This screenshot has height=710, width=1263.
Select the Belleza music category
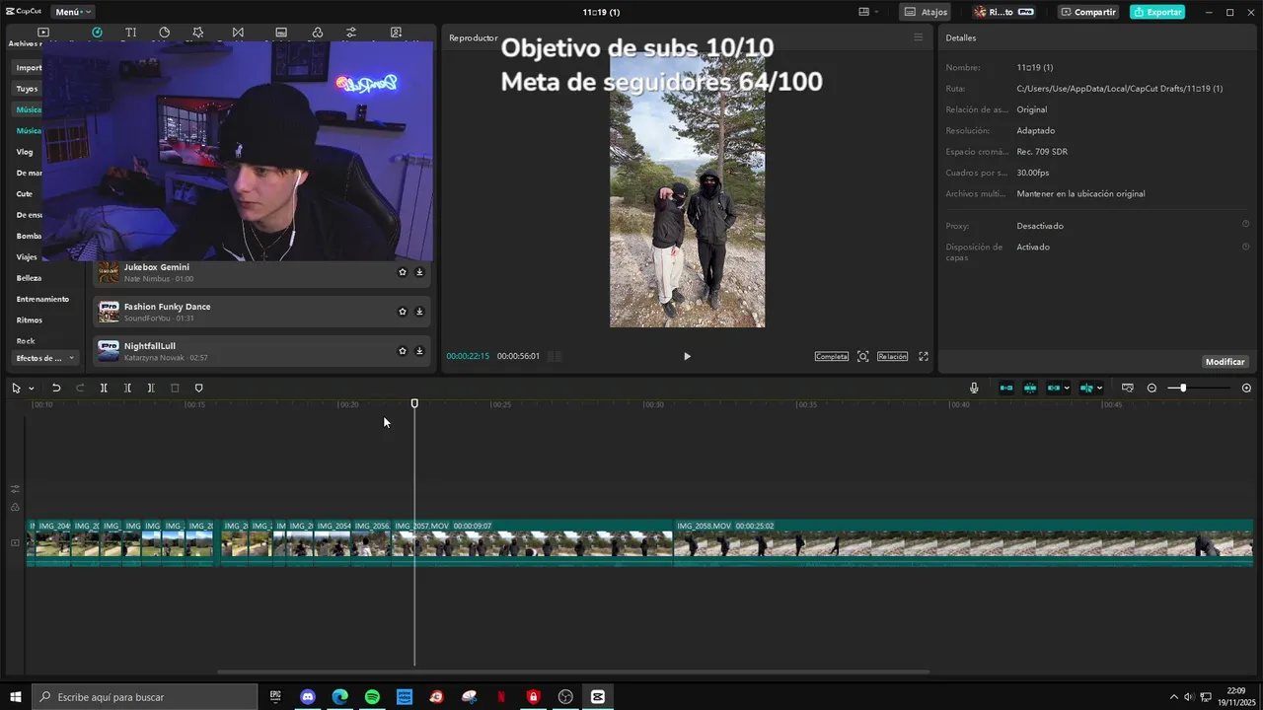pyautogui.click(x=29, y=278)
